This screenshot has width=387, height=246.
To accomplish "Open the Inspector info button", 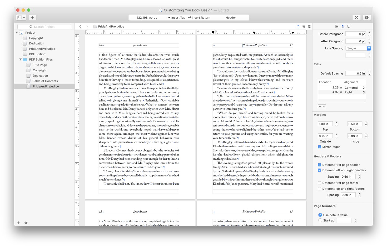I will tap(366, 18).
